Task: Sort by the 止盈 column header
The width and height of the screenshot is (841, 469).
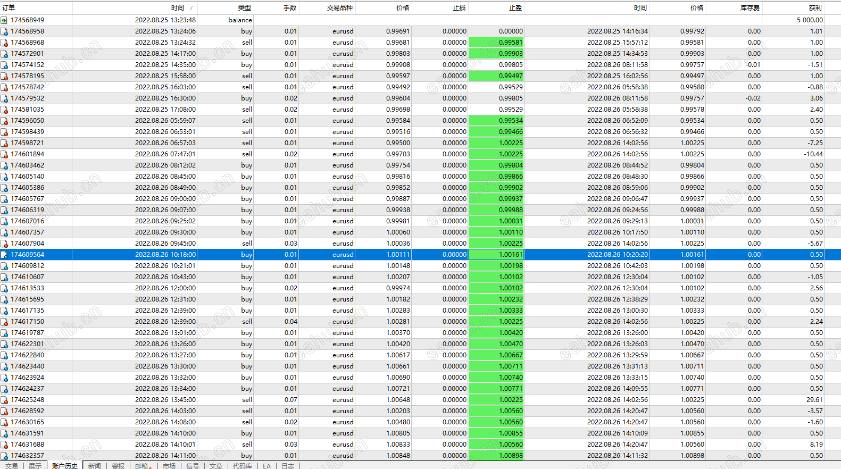Action: [496, 8]
